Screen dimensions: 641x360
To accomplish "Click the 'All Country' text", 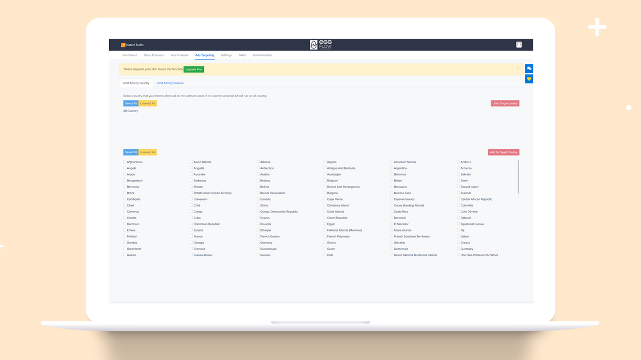I will point(131,111).
